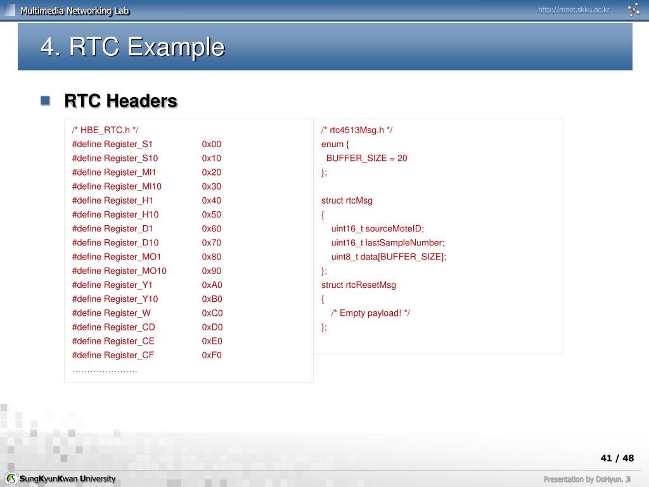Viewport: 649px width, 487px height.
Task: Click the value 0x40
Action: click(x=212, y=200)
